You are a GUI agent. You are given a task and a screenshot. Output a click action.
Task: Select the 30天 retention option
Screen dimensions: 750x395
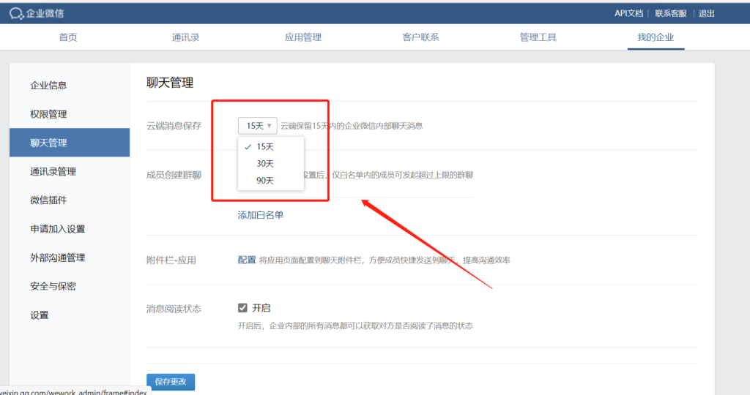pyautogui.click(x=265, y=164)
